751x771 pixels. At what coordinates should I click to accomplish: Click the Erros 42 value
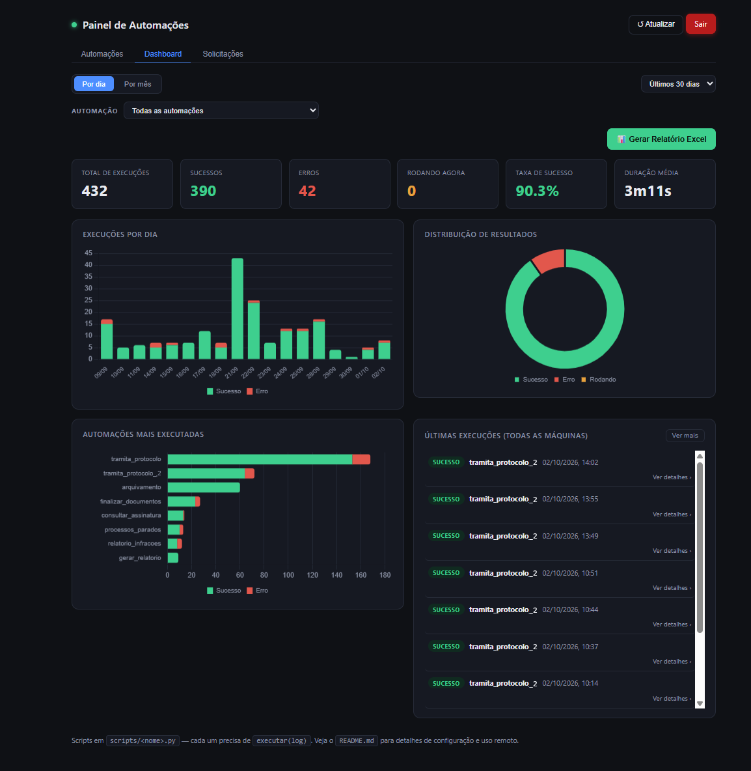(307, 191)
